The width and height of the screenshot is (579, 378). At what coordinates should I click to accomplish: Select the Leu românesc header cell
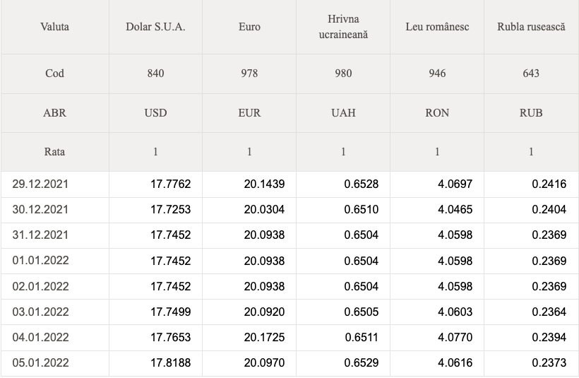click(437, 27)
